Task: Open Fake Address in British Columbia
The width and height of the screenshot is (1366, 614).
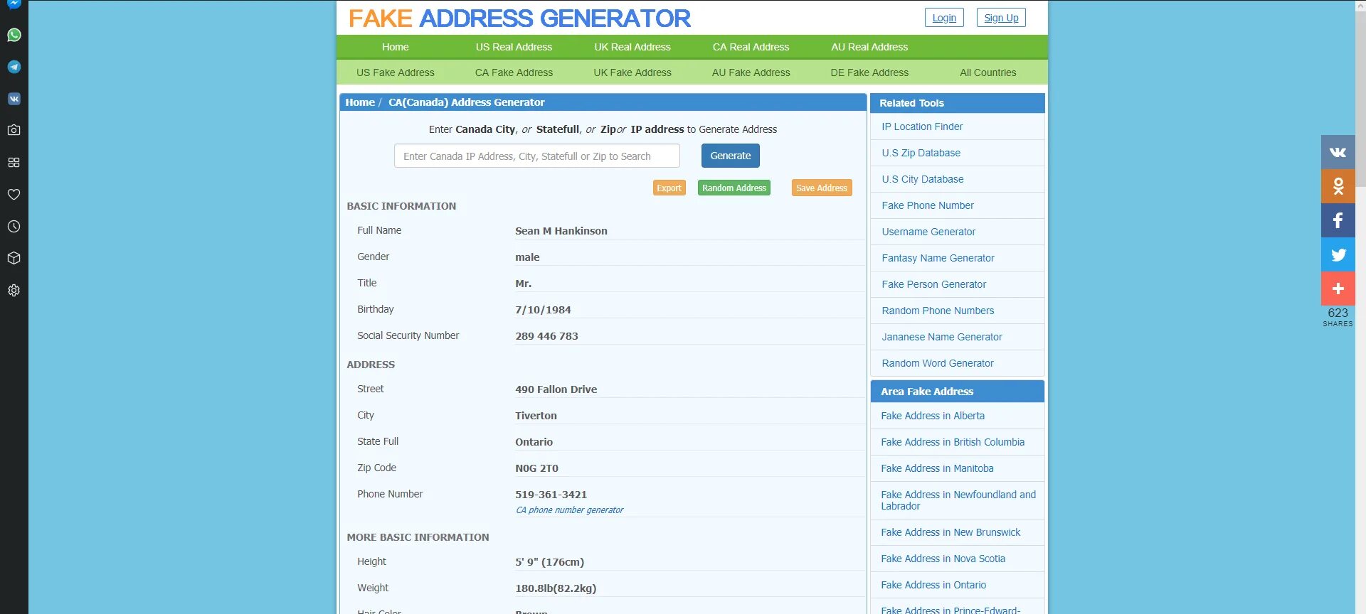Action: [x=953, y=442]
